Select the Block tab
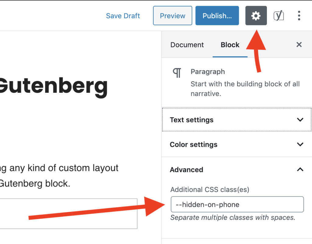The height and width of the screenshot is (244, 312). [x=230, y=45]
